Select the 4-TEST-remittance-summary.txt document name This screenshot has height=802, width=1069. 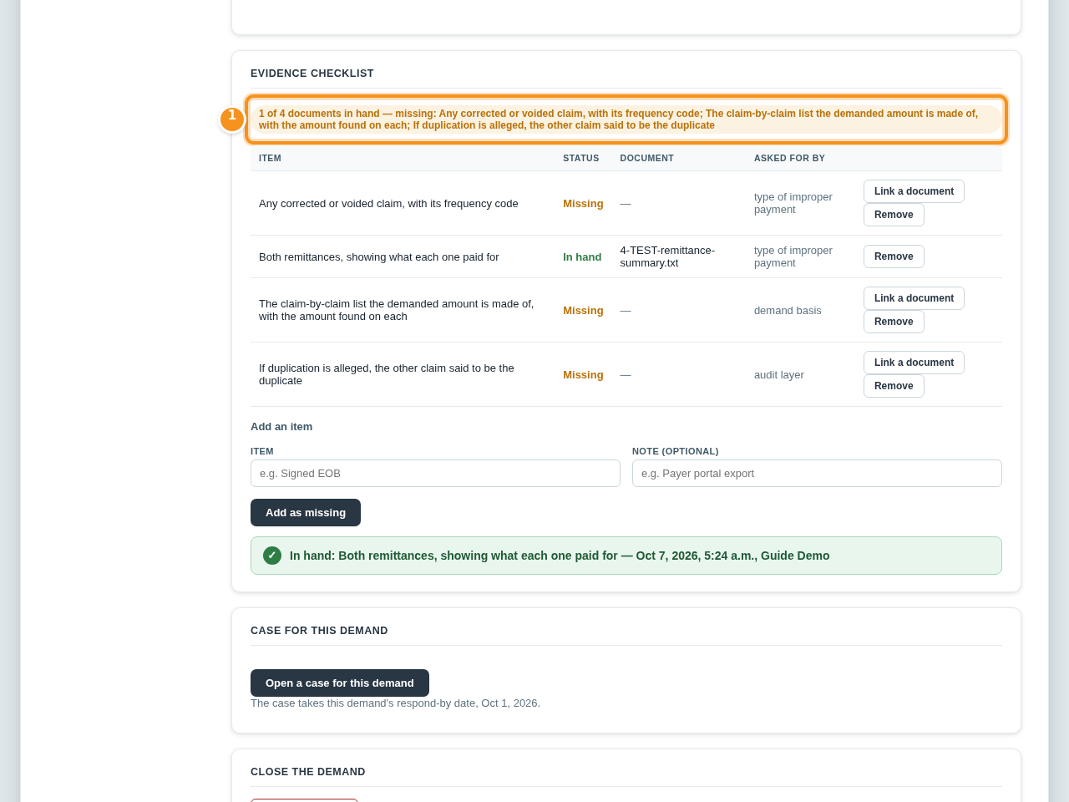(x=667, y=256)
